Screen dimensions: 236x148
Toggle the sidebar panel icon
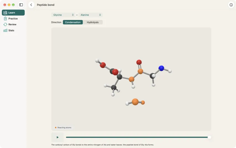pos(21,5)
